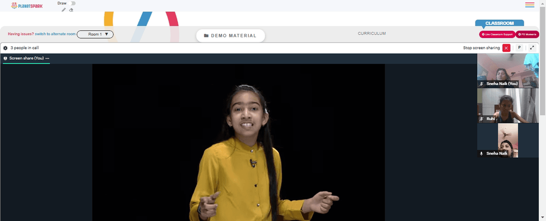Click Ruhi's video thumbnail
Viewport: 546px width, 221px height.
508,106
